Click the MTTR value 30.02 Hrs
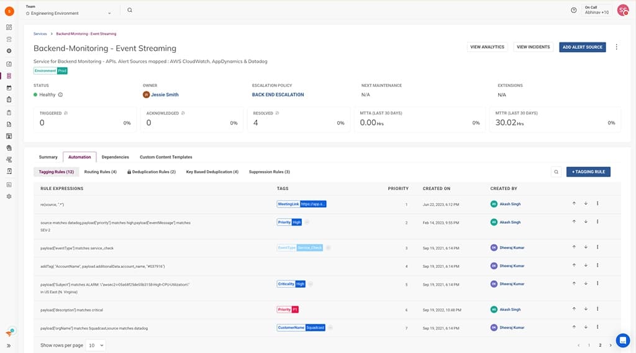Image resolution: width=636 pixels, height=353 pixels. tap(509, 122)
